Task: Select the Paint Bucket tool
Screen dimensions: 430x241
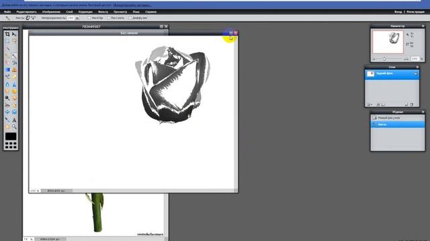Action: [14, 62]
